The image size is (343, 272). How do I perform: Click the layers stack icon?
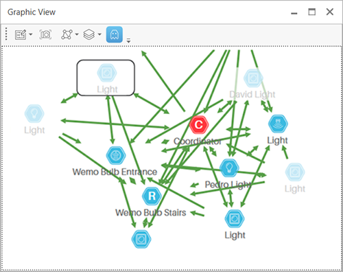tap(89, 34)
